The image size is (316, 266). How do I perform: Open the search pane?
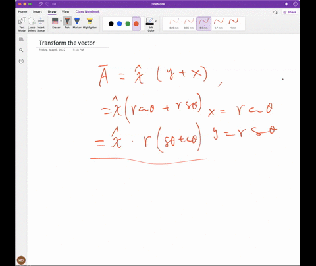(21, 50)
